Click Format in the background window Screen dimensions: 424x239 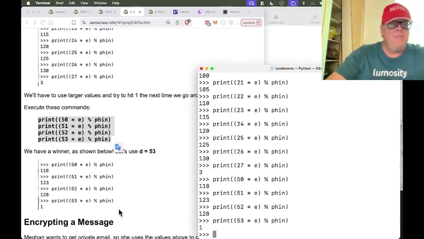pyautogui.click(x=315, y=20)
